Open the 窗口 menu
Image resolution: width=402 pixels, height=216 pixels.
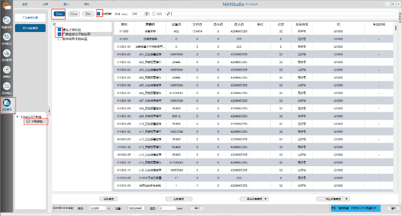66,4
